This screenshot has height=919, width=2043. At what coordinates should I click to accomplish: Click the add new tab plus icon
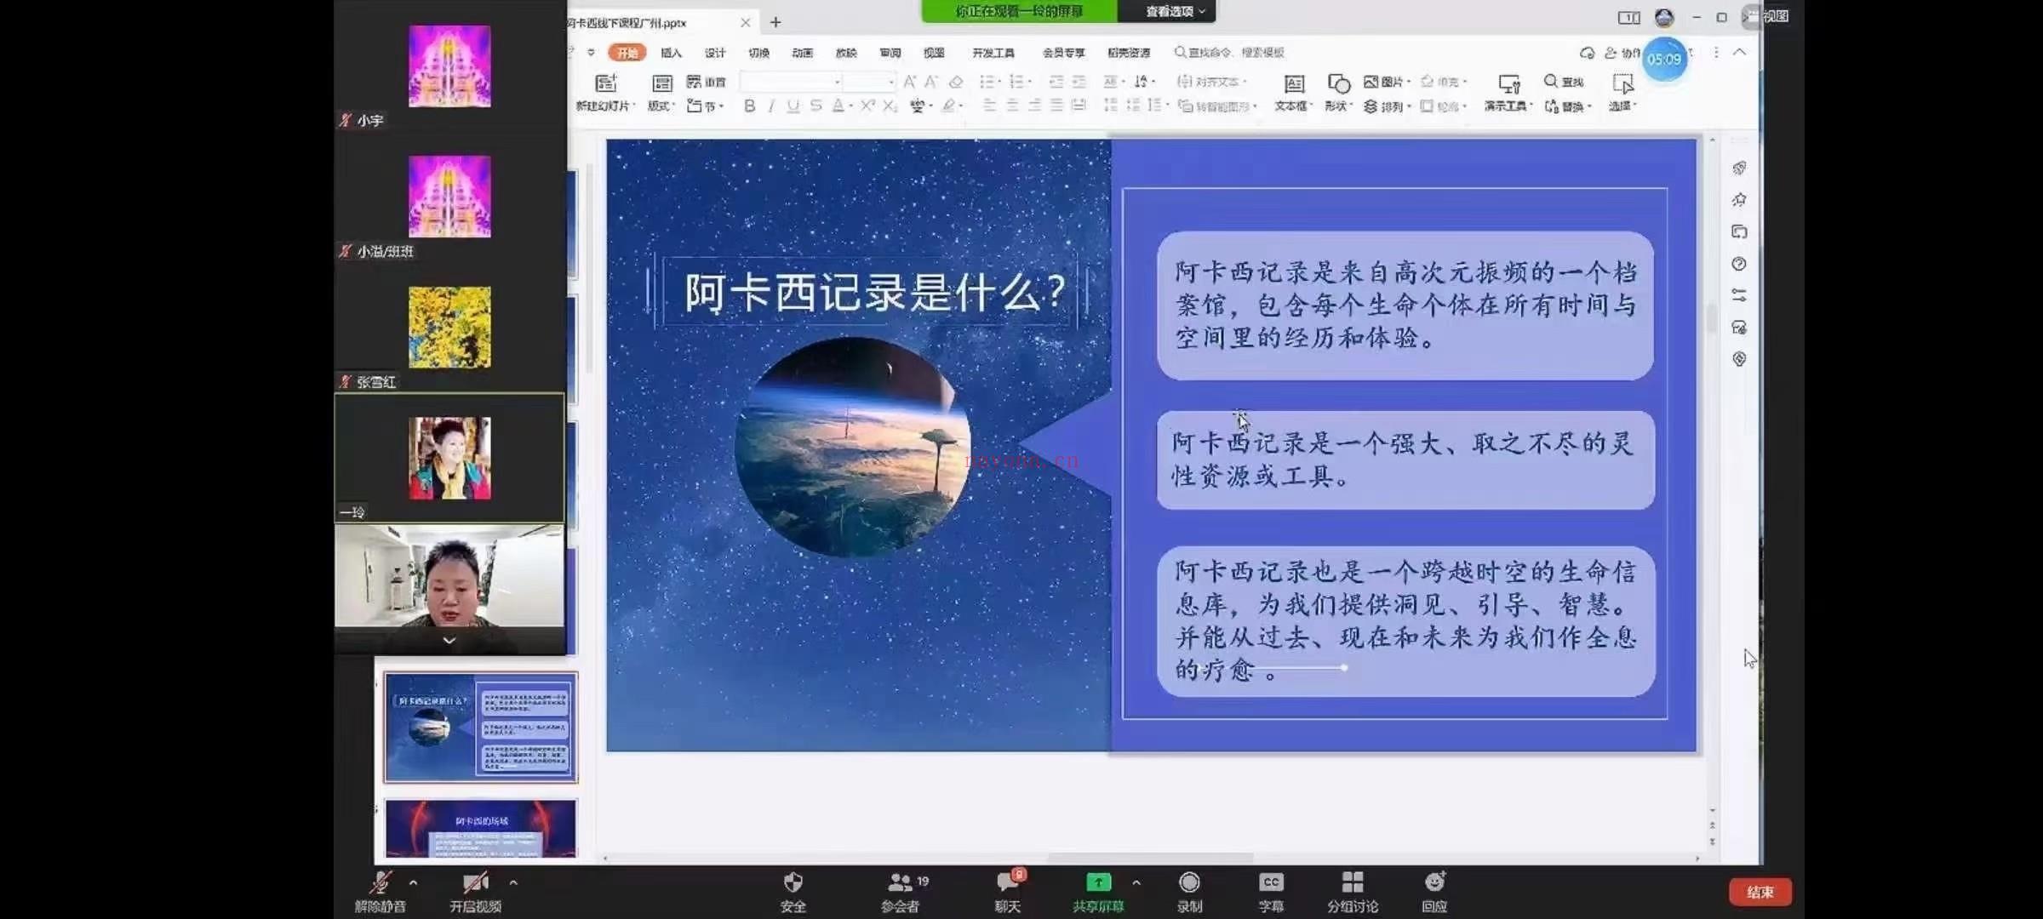pyautogui.click(x=775, y=22)
